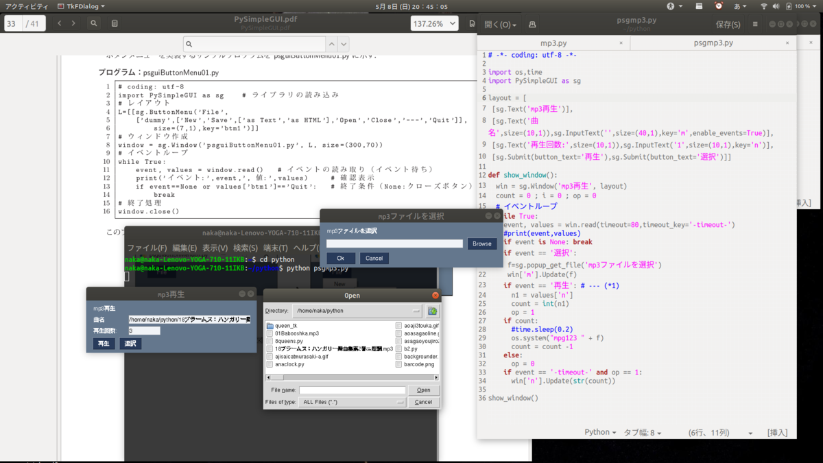The height and width of the screenshot is (463, 823).
Task: Click the annotation icon right of zoom control
Action: coord(472,23)
